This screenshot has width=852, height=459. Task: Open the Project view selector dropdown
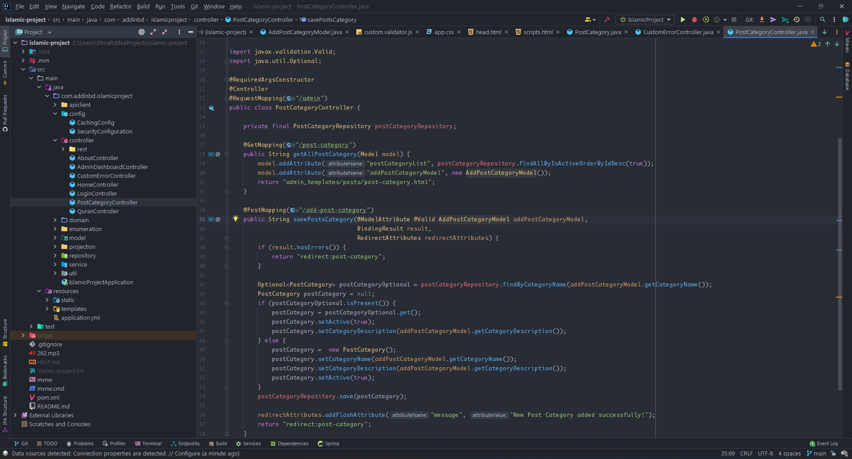(34, 32)
